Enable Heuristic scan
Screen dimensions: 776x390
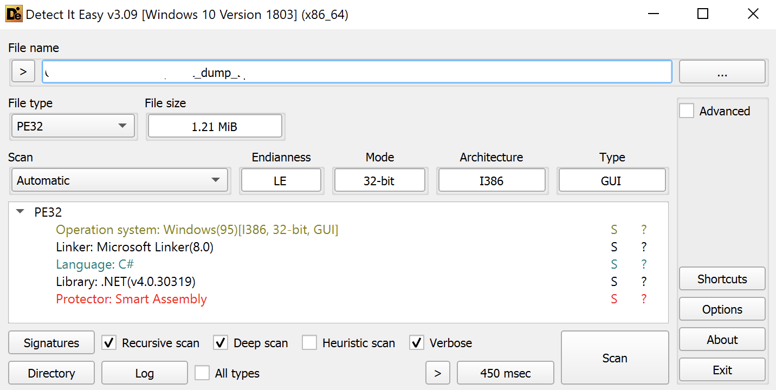pos(309,342)
